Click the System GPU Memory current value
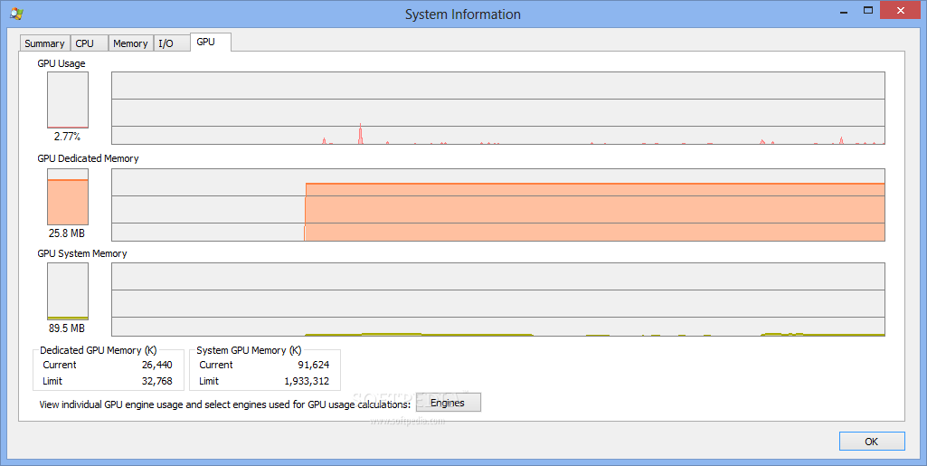Screen dimensions: 927x466 point(313,365)
